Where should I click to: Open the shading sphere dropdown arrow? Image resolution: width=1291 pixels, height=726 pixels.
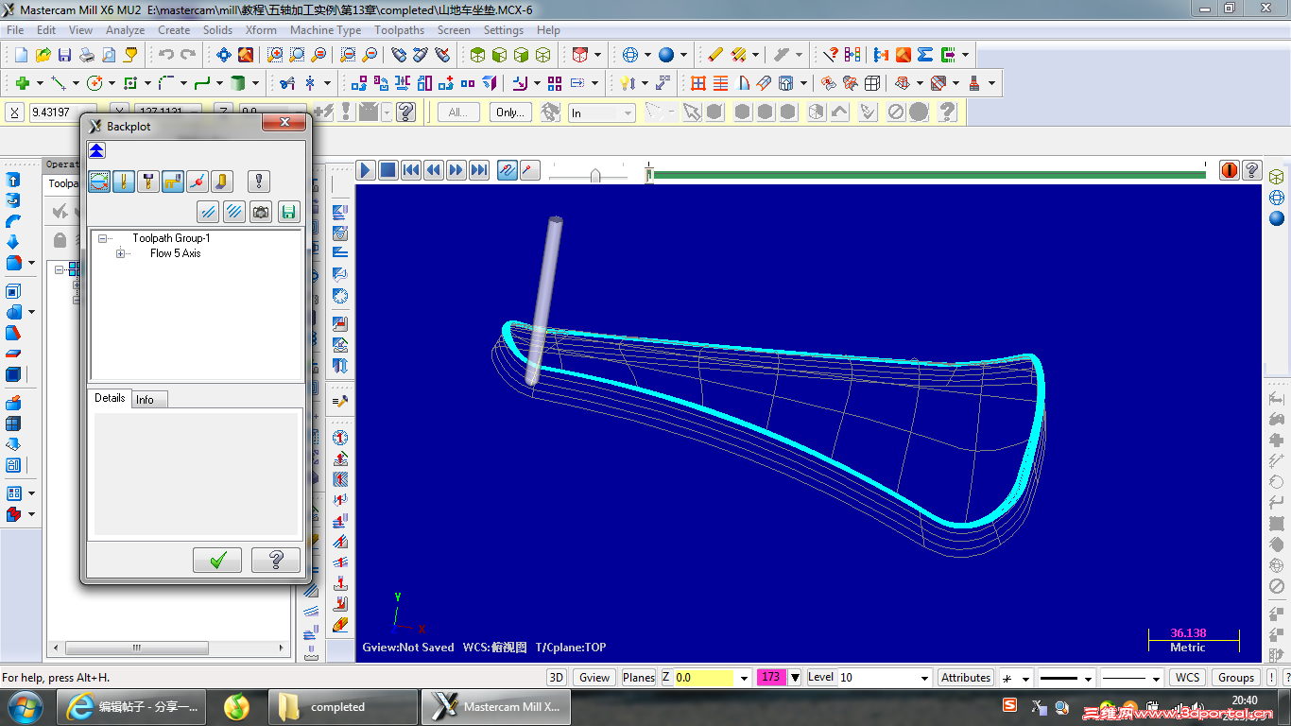[x=682, y=56]
